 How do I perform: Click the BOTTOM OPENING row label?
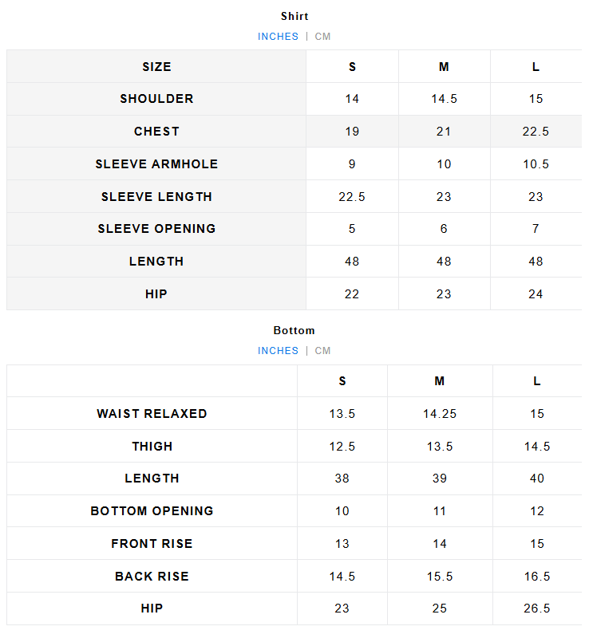tap(152, 511)
